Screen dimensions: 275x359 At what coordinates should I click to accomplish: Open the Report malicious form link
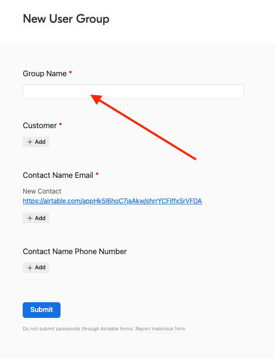point(160,329)
